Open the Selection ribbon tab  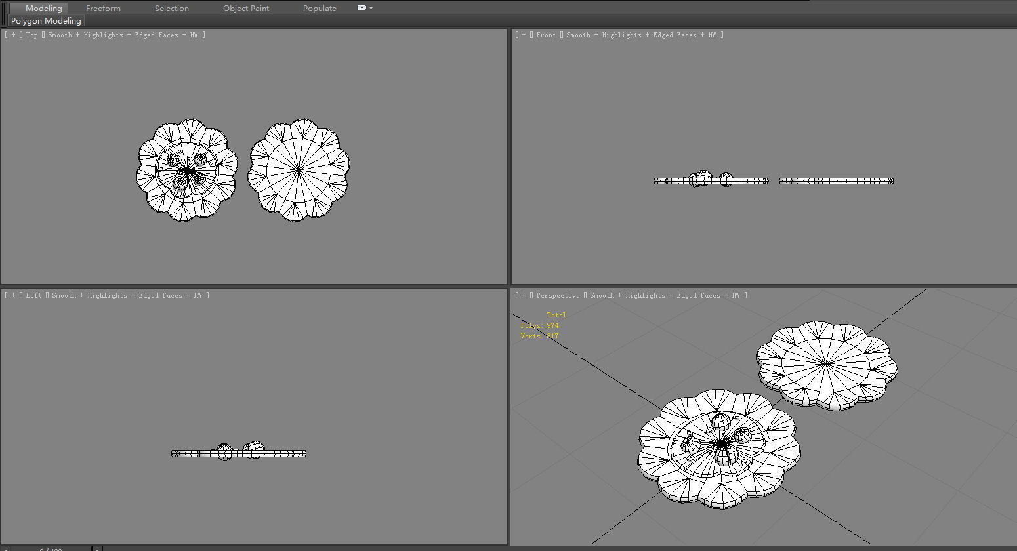pos(172,9)
